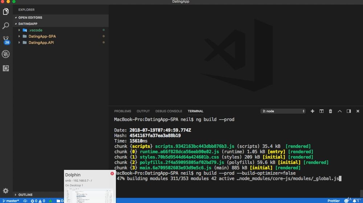Click the publish changes cloud icon
The image size is (363, 203).
(25, 201)
